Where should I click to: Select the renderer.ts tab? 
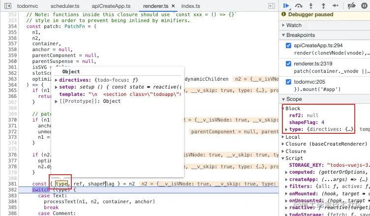[x=156, y=6]
